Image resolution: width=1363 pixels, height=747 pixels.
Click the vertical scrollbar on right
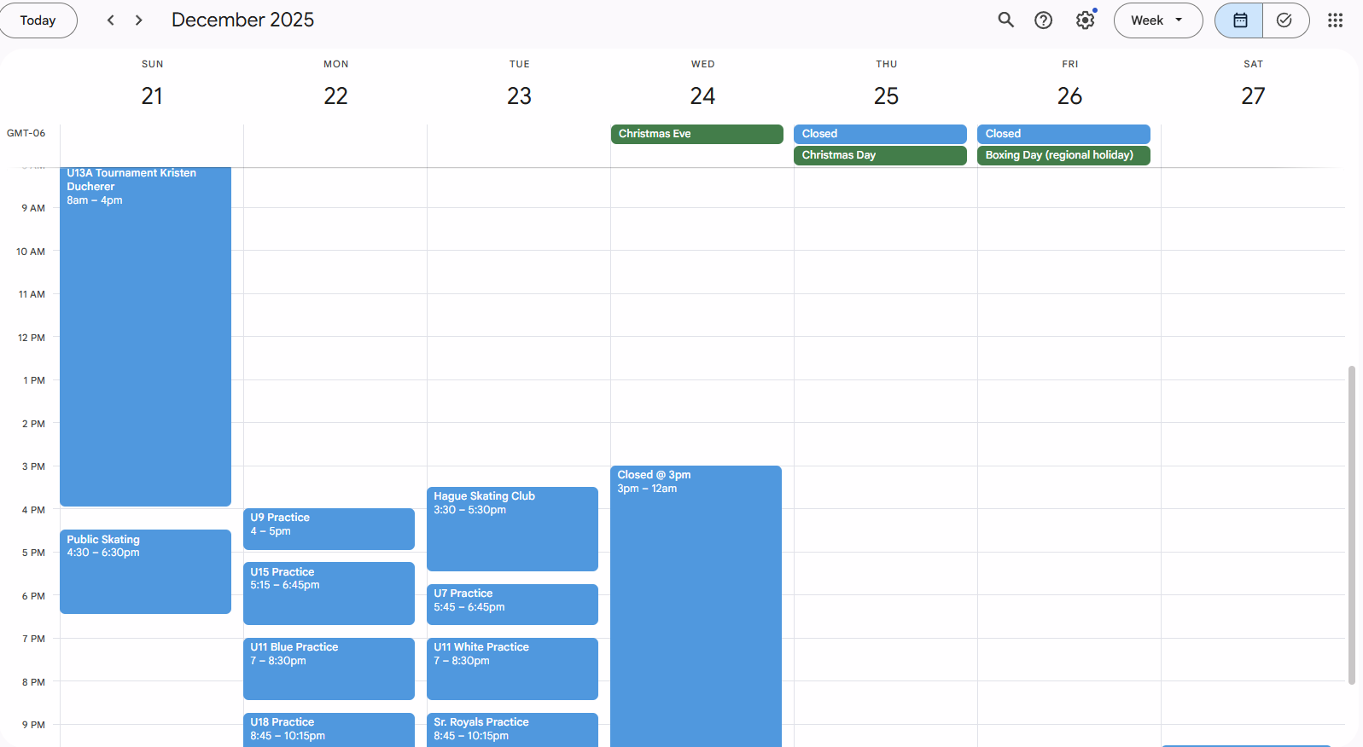tap(1351, 524)
